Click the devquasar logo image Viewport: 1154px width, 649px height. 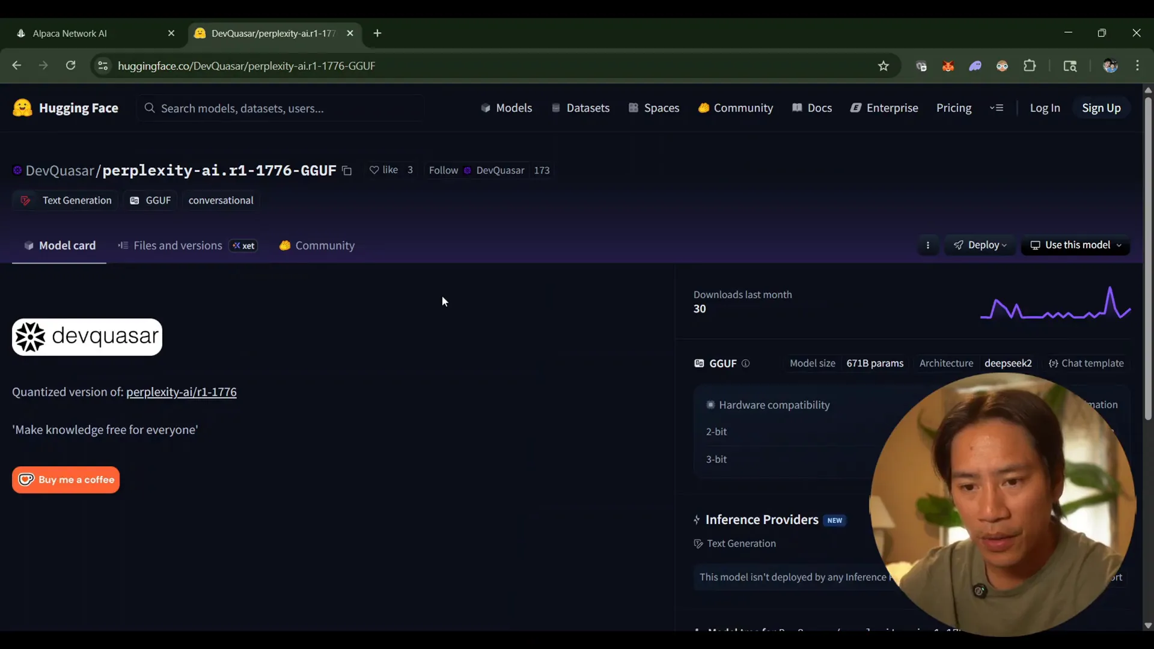[87, 337]
